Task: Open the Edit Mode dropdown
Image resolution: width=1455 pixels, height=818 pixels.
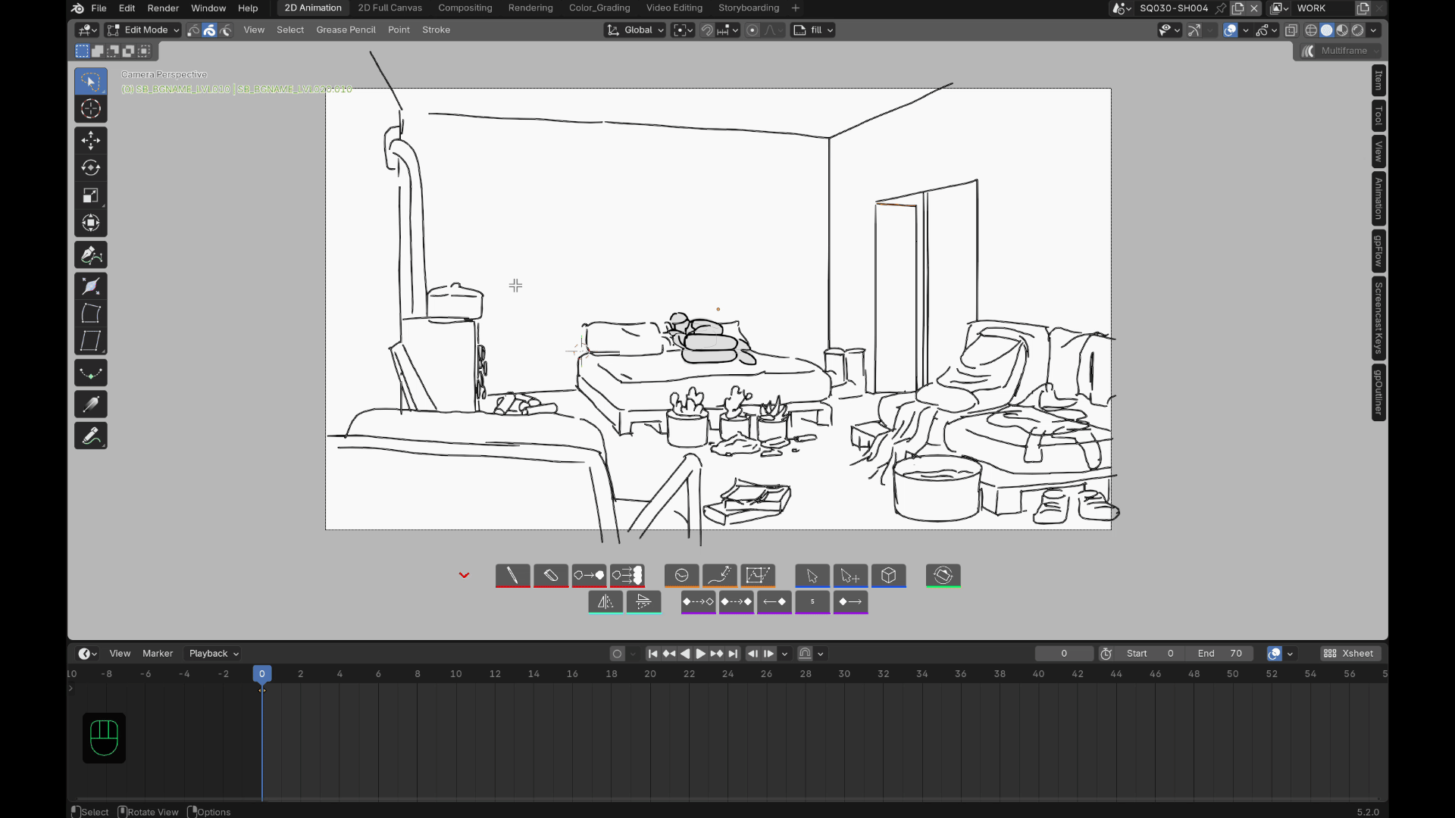Action: click(143, 30)
